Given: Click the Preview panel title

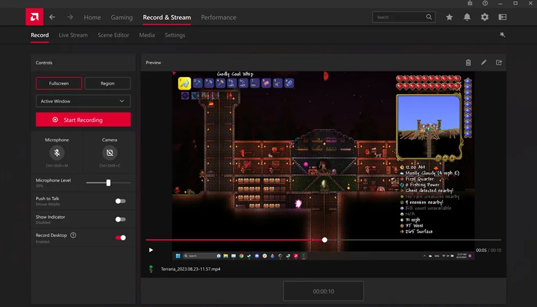Looking at the screenshot, I should click(154, 63).
